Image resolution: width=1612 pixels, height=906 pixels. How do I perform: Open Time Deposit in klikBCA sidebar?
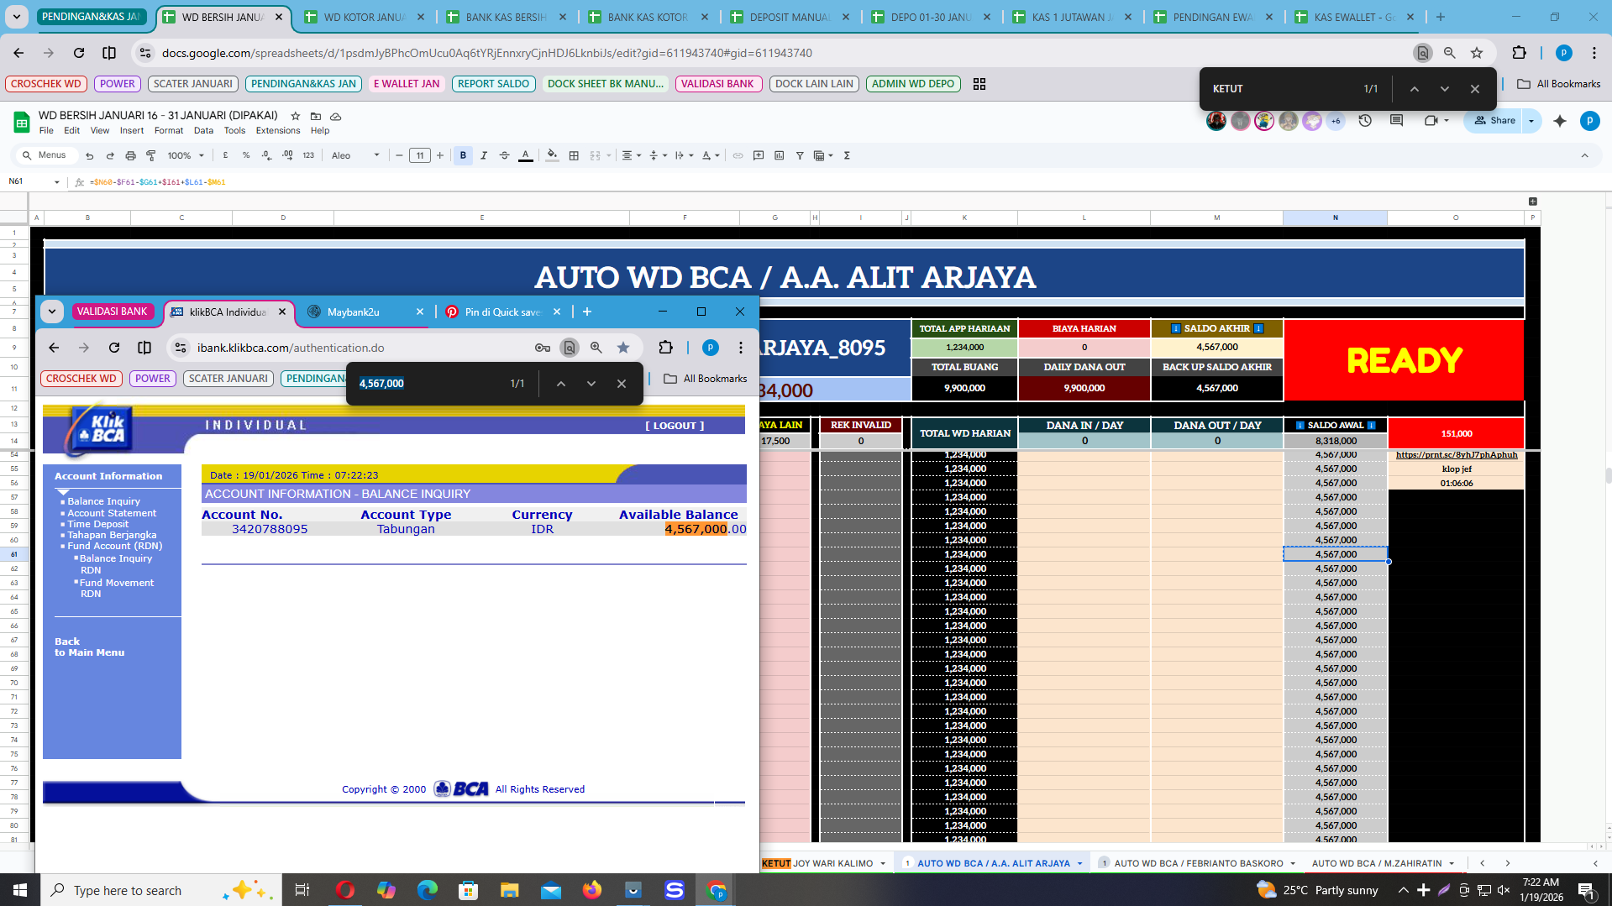pos(98,524)
